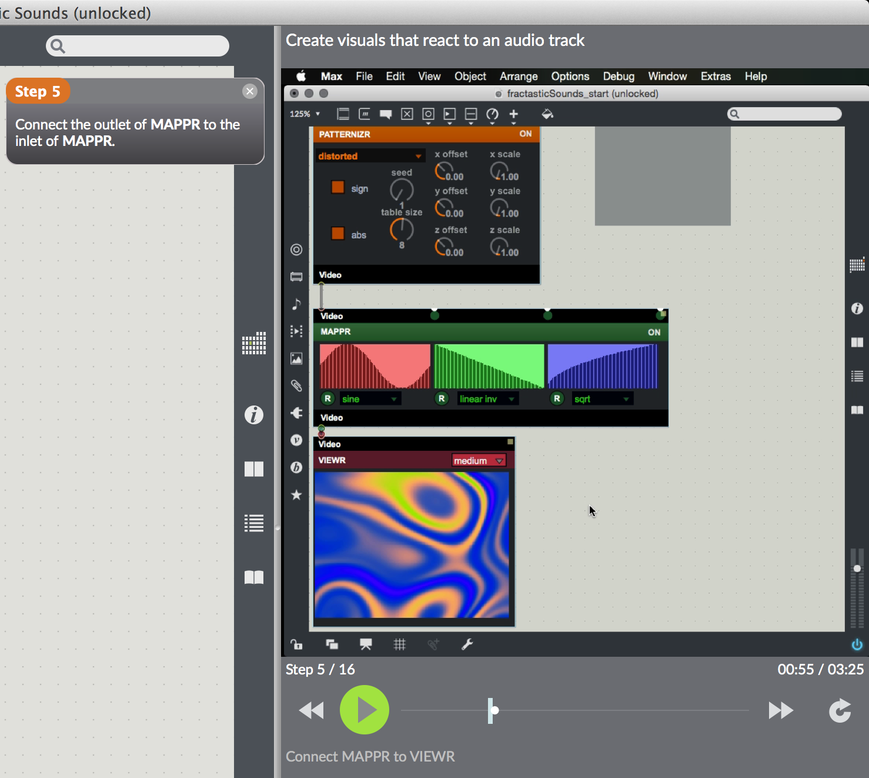Click the rewind button in tutorial player
This screenshot has height=778, width=869.
[x=311, y=710]
